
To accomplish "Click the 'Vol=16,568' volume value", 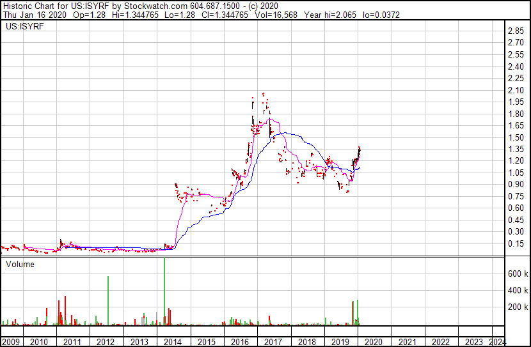I will (276, 15).
